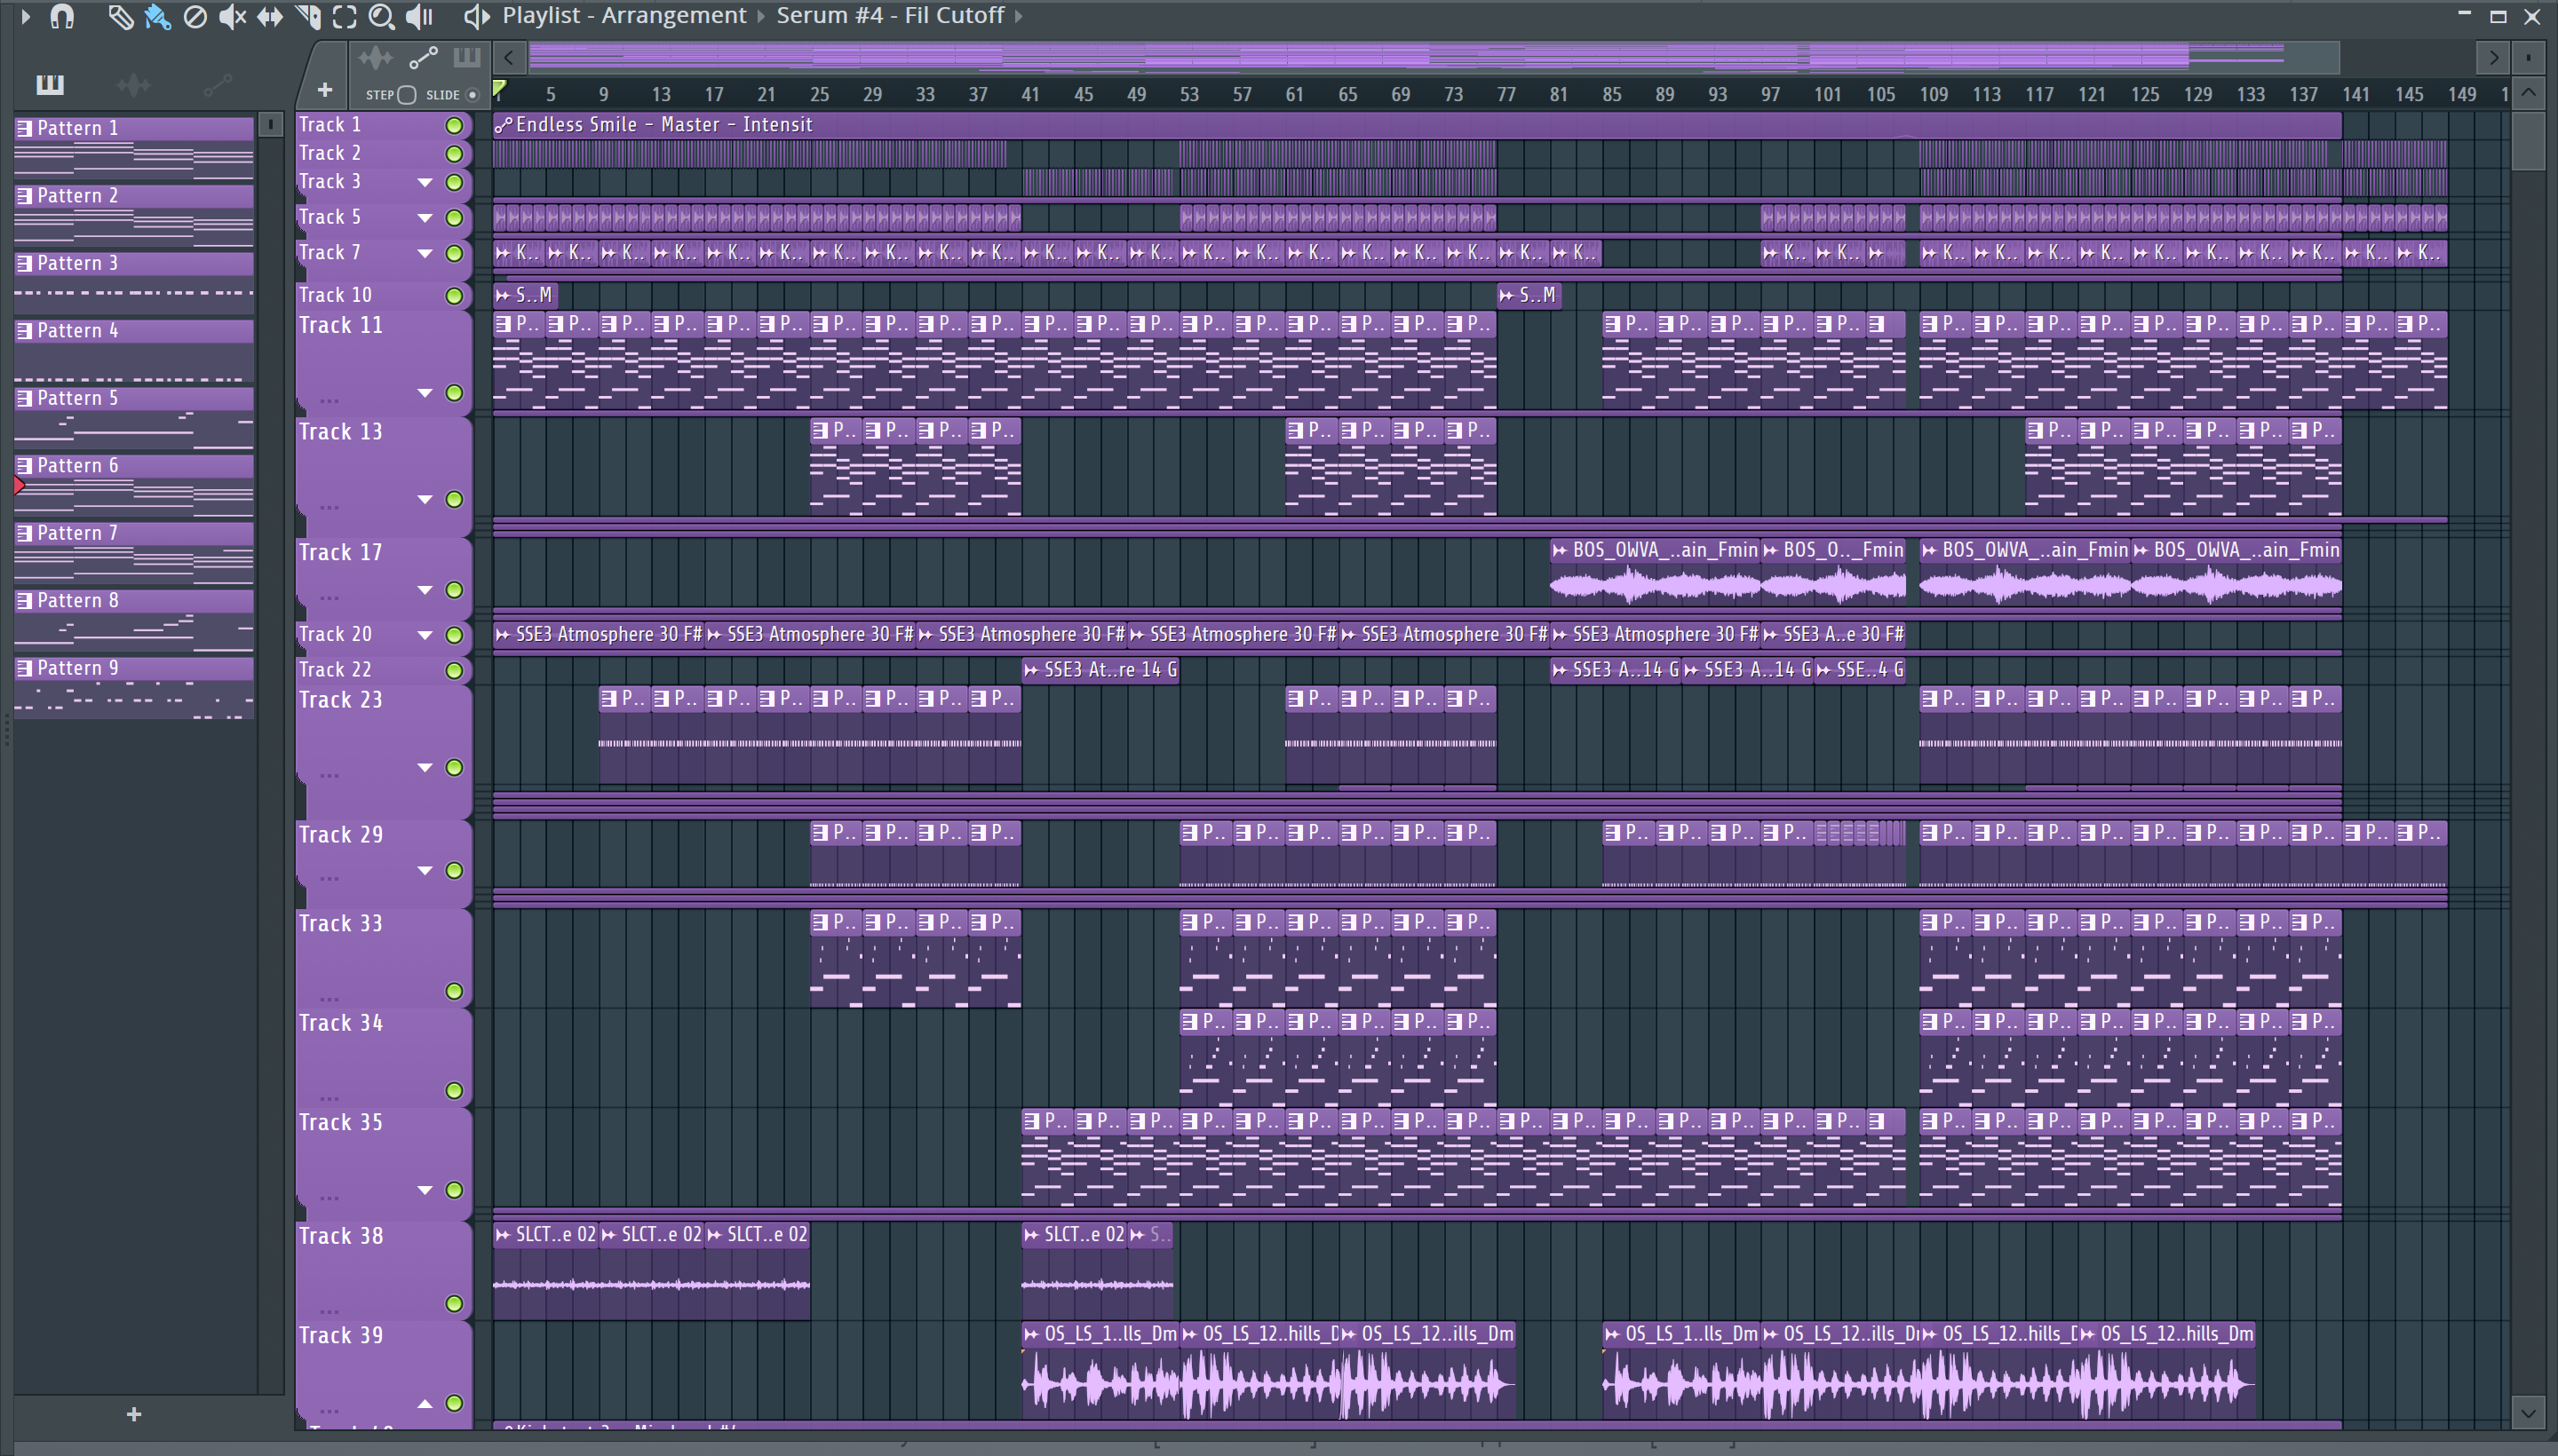Viewport: 2558px width, 1456px height.
Task: Focus audio clips waveform icon above tracks
Action: (376, 58)
